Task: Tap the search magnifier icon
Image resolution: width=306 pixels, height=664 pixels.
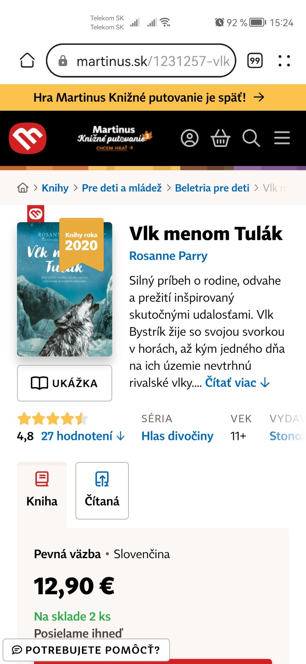Action: (251, 138)
